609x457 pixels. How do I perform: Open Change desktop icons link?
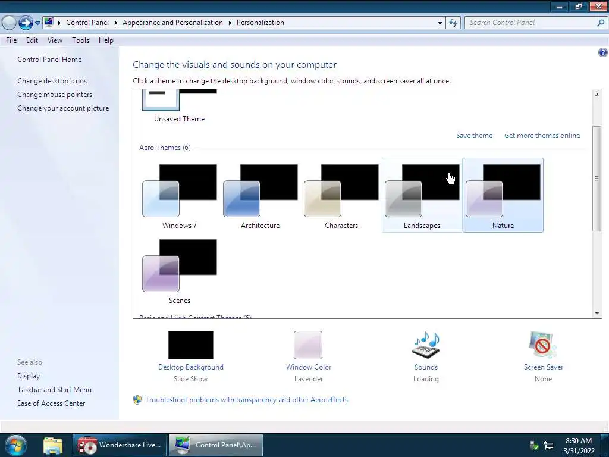52,81
